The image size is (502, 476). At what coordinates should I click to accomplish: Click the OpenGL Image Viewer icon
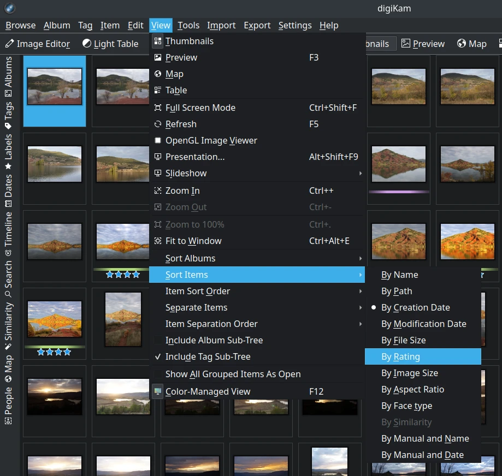point(157,140)
